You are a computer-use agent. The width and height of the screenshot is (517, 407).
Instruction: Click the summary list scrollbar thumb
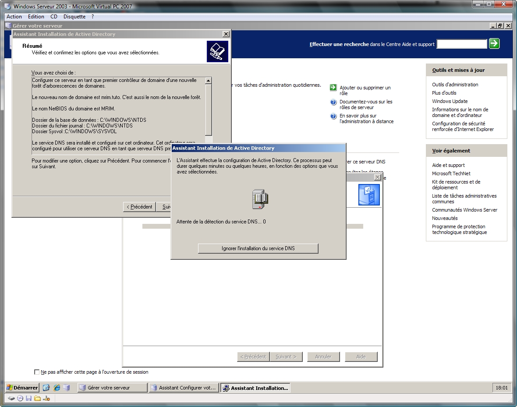tap(209, 110)
